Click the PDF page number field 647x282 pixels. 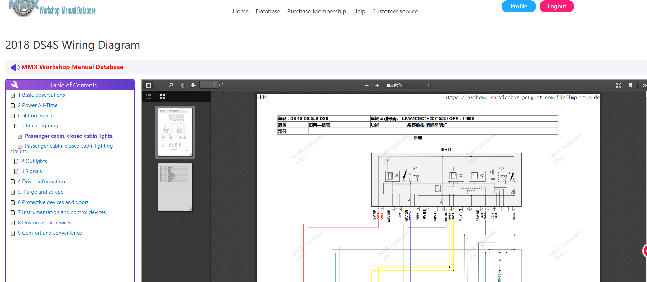click(x=209, y=85)
